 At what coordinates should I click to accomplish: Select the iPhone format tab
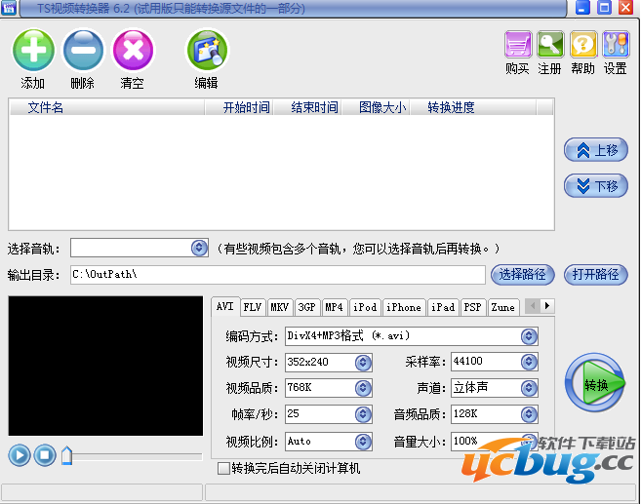coord(403,307)
